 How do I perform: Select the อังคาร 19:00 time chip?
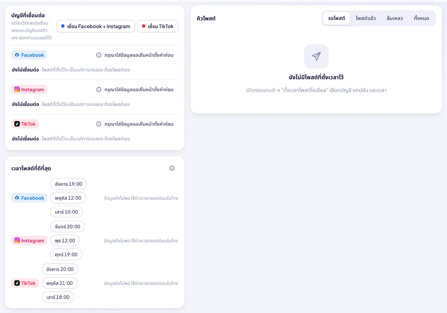point(68,184)
